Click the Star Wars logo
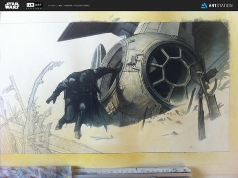The height and width of the screenshot is (178, 238). (x=12, y=5)
